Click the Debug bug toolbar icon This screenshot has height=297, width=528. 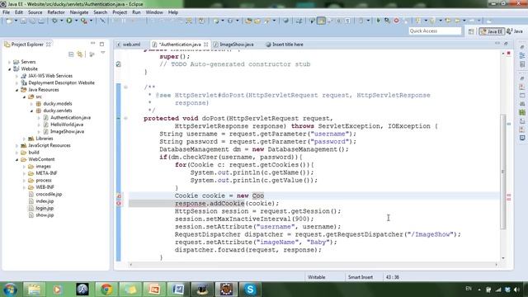point(54,21)
